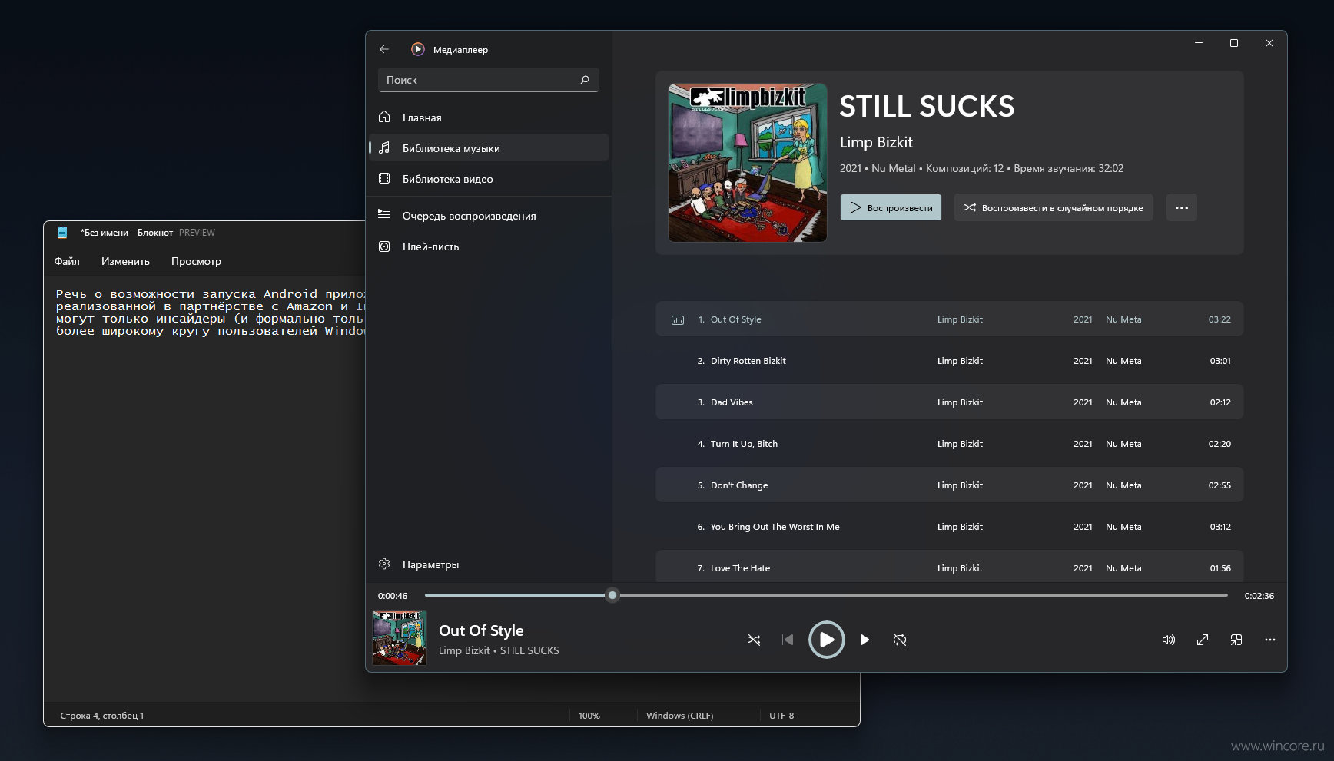Click UTF-8 encoding in Notepad status bar
Viewport: 1334px width, 761px height.
[x=781, y=716]
